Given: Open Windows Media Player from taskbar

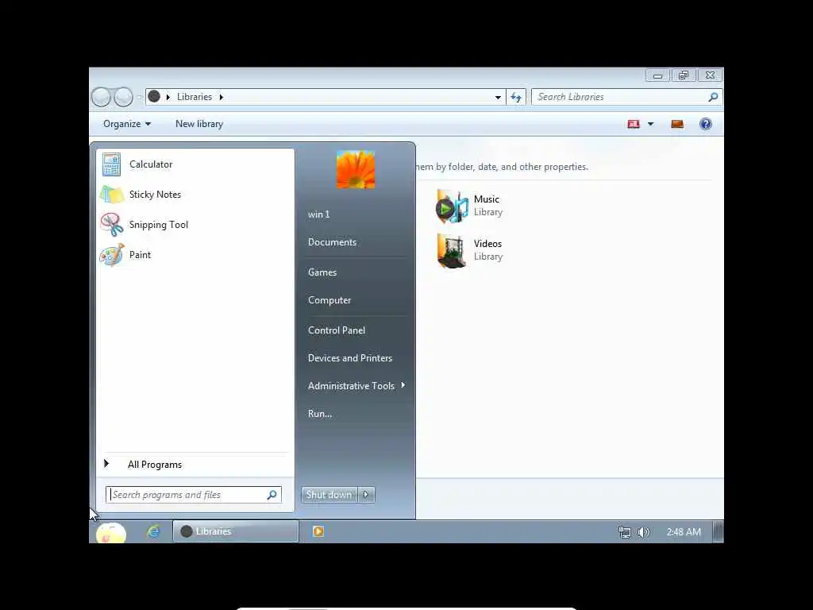Looking at the screenshot, I should (318, 531).
